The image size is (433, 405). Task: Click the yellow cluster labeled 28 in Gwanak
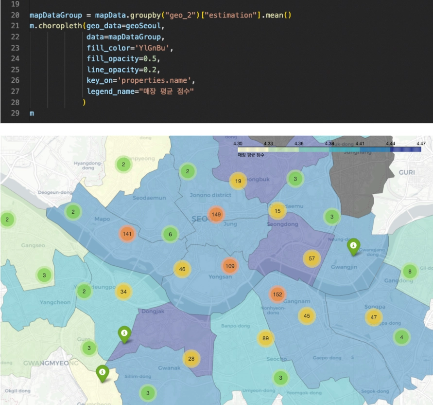point(191,359)
